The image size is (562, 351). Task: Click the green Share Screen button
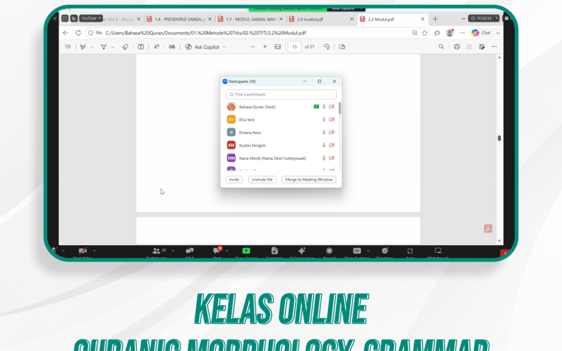246,252
